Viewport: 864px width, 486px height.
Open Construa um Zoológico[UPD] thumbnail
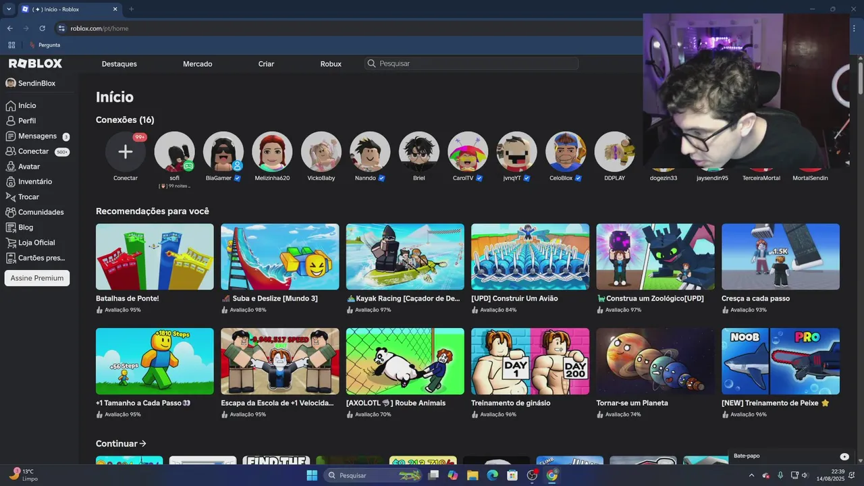(x=655, y=256)
